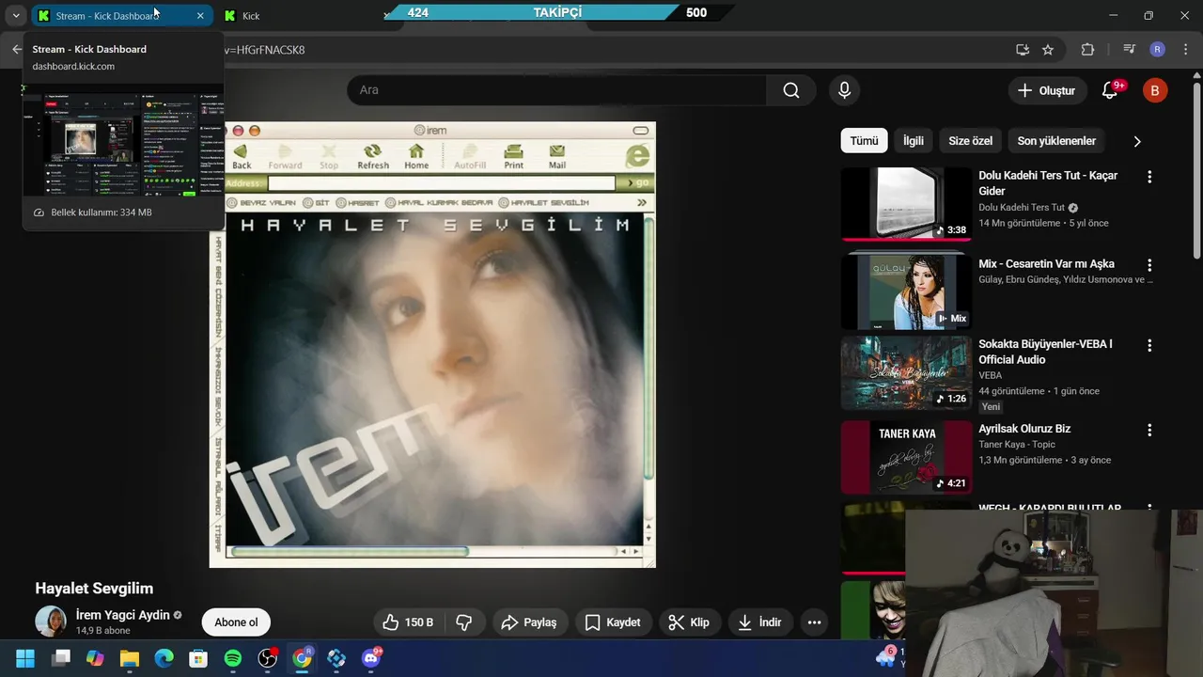This screenshot has width=1203, height=677.
Task: Open Dolu Kadehi Ters Tut video thumbnail
Action: pyautogui.click(x=906, y=204)
